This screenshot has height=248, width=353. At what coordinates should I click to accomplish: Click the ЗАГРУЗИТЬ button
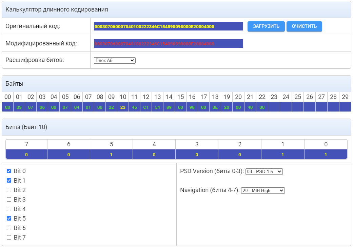click(x=266, y=26)
